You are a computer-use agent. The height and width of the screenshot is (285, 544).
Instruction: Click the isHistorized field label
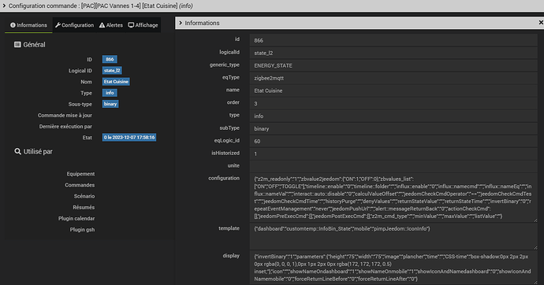pos(225,153)
